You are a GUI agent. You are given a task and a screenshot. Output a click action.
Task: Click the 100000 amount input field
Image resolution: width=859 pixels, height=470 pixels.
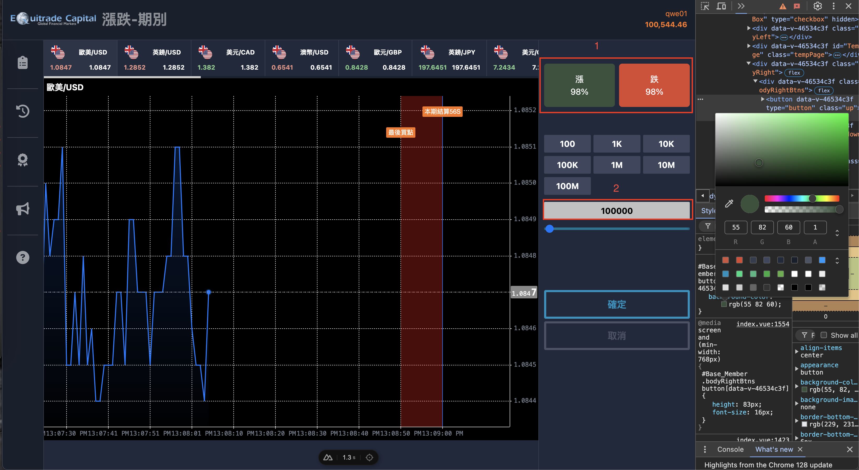[616, 211]
